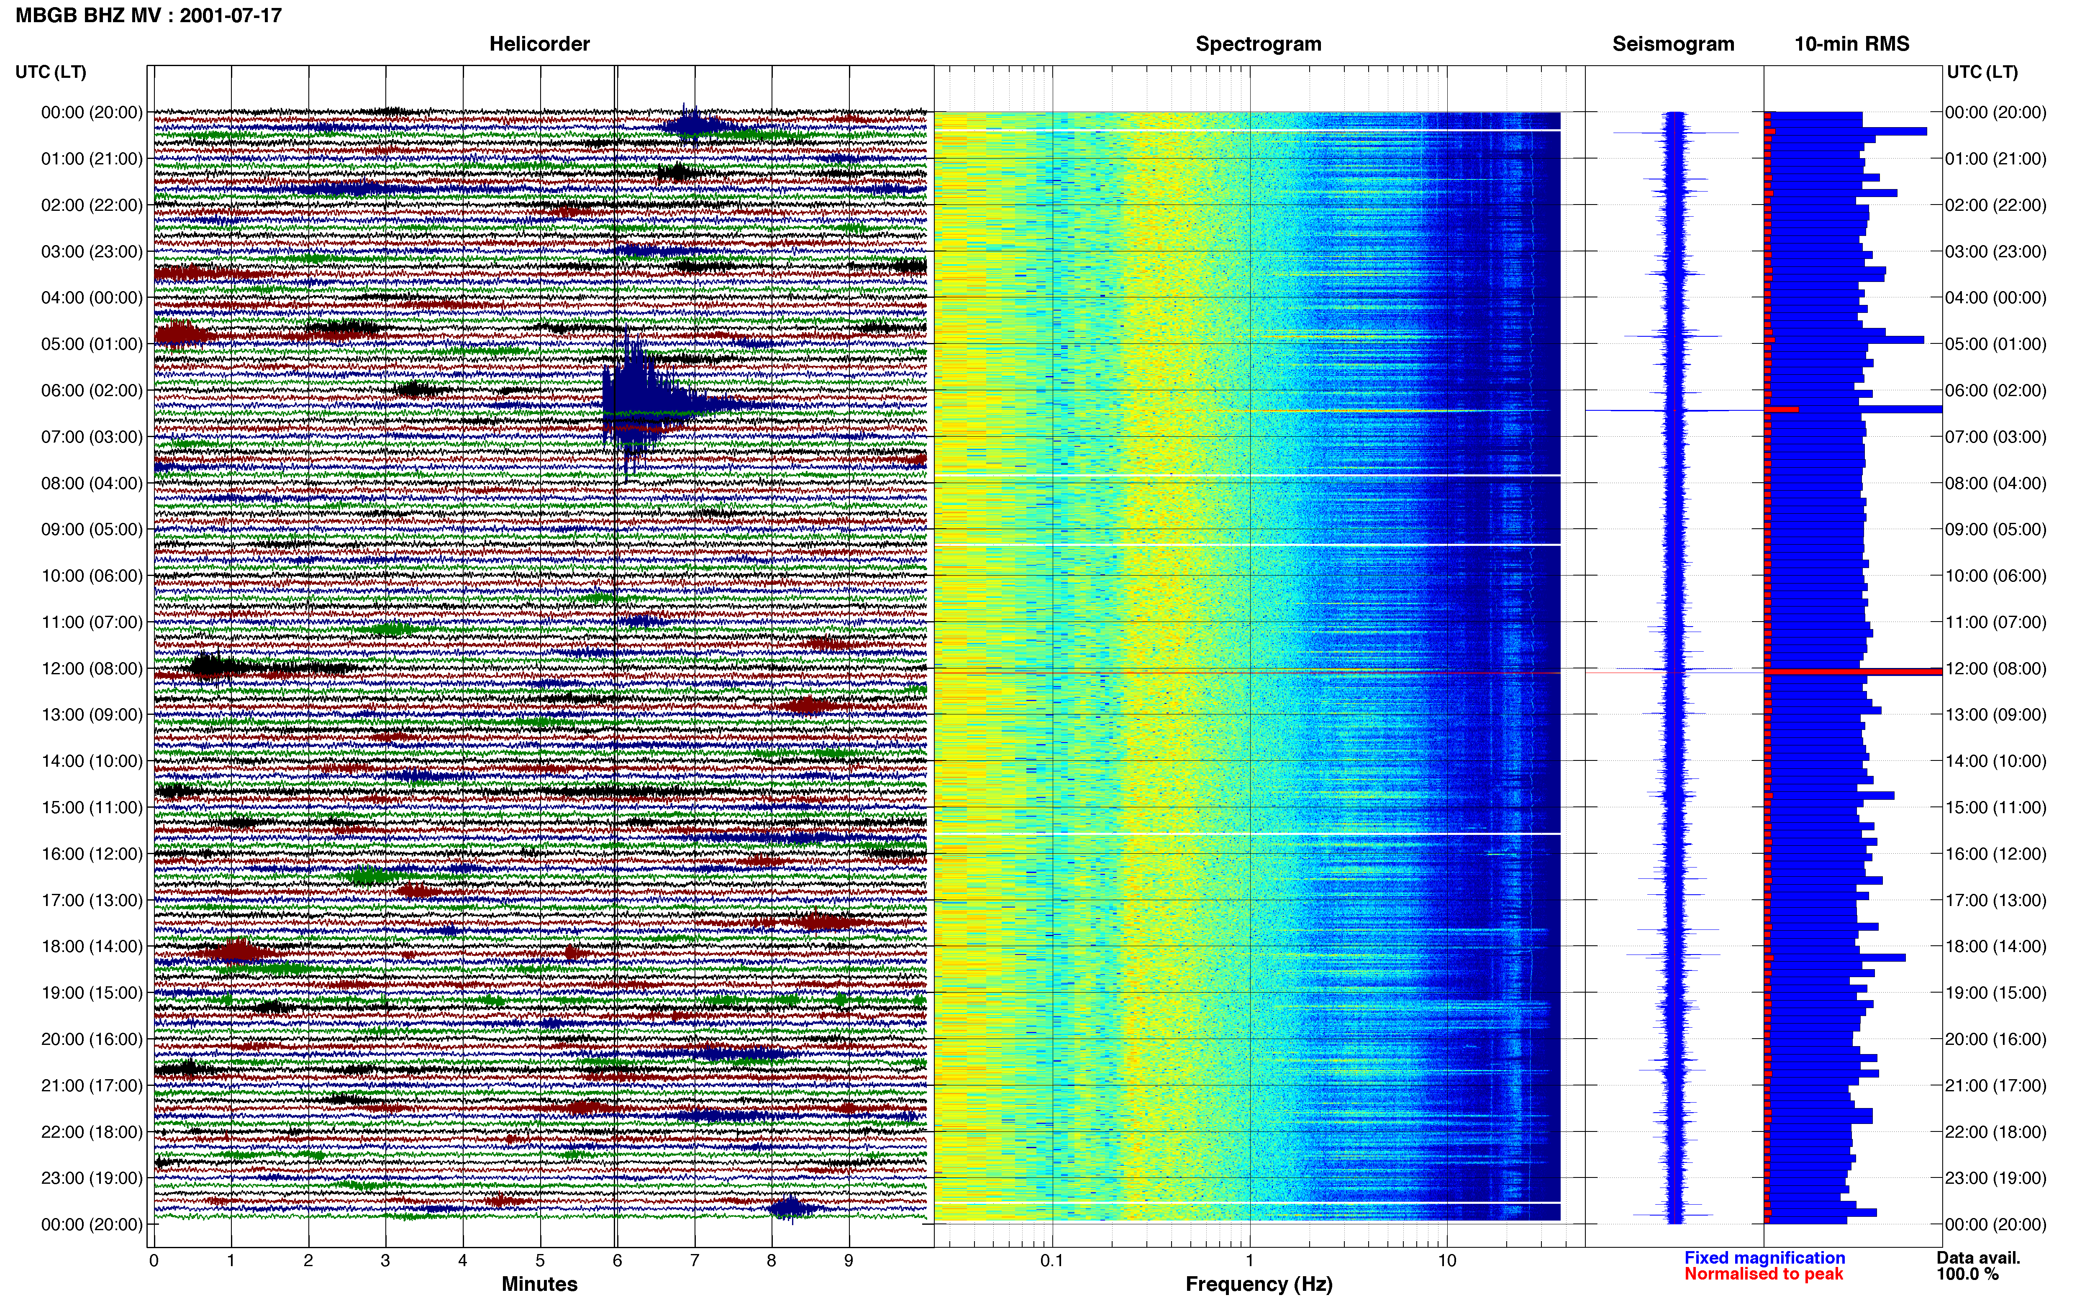Click the 'Data avail.' label
This screenshot has height=1313, width=2100.
coord(1978,1257)
